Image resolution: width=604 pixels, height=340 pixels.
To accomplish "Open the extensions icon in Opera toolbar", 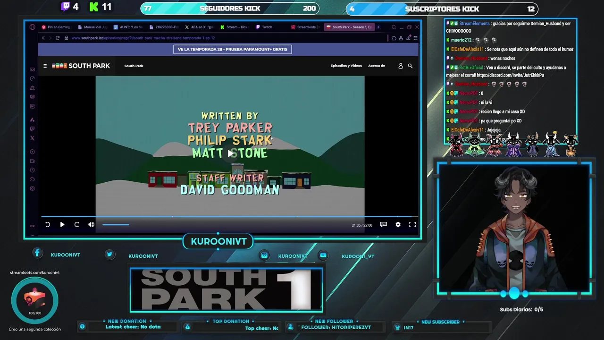I will coord(394,38).
